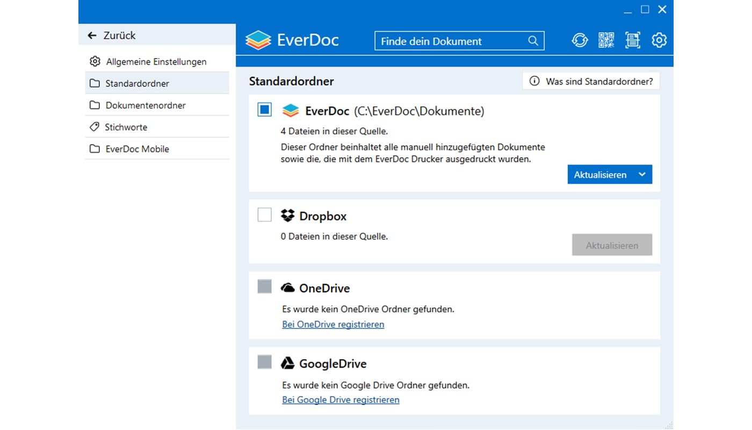Image resolution: width=752 pixels, height=430 pixels.
Task: Follow Bei OneDrive registrieren link
Action: [333, 324]
